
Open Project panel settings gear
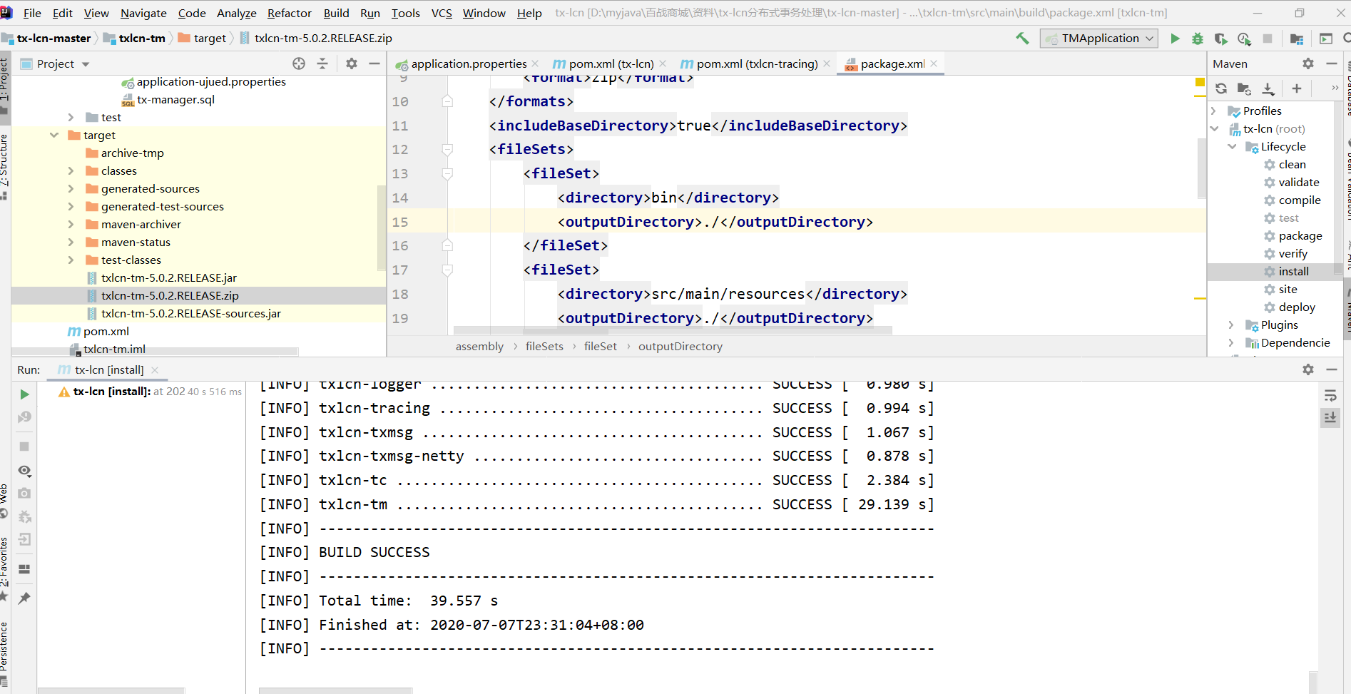pos(352,63)
